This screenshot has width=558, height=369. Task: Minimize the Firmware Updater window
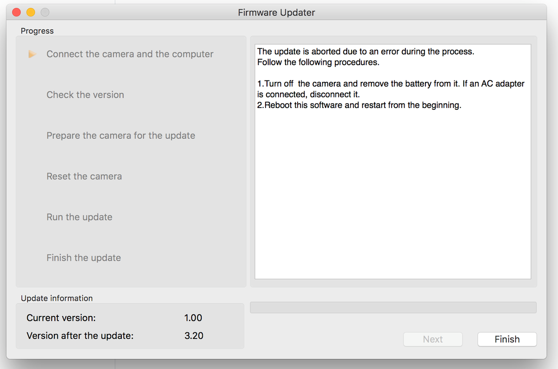pyautogui.click(x=31, y=13)
